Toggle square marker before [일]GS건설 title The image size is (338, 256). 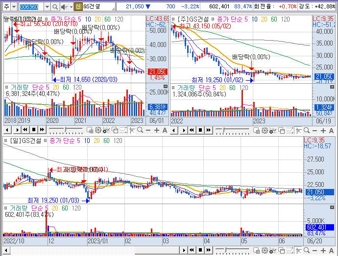click(6, 140)
